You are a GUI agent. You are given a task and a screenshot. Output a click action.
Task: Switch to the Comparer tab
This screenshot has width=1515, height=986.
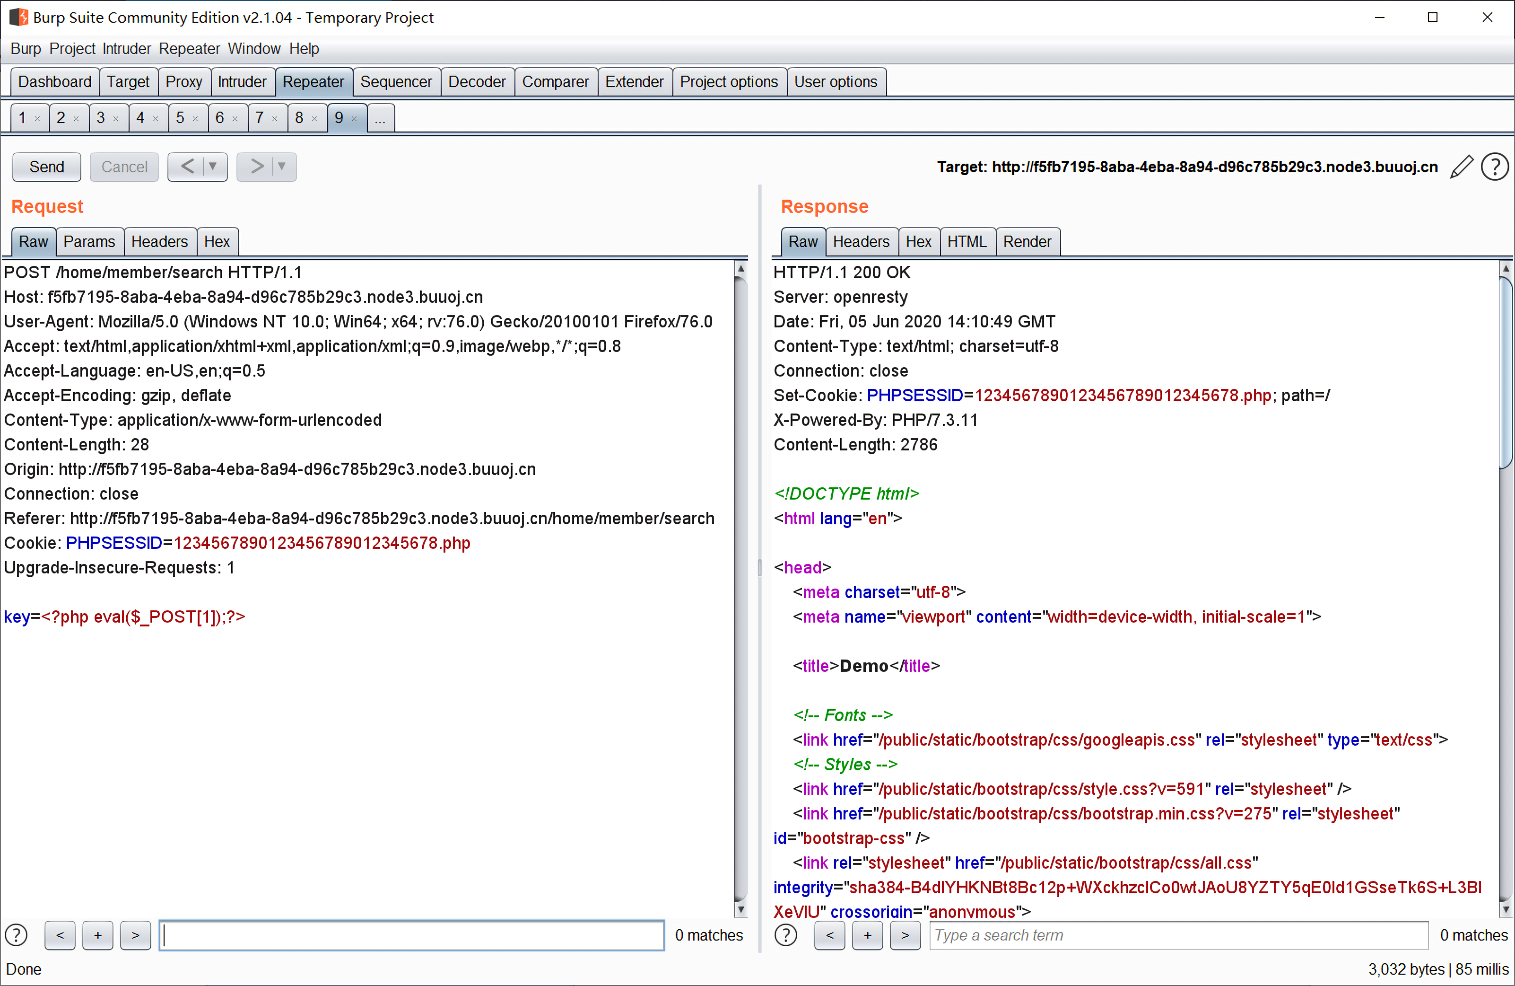tap(556, 82)
